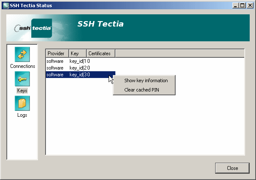
Task: Sort by the Certificates column header
Action: (x=101, y=54)
